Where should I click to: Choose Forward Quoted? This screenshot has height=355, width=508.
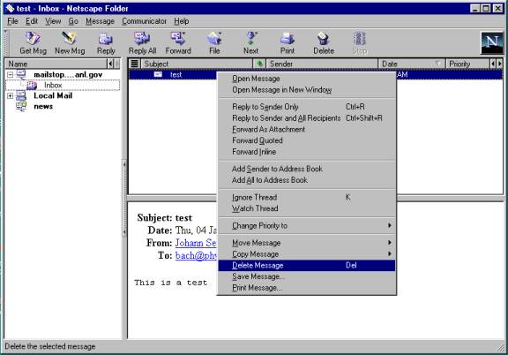coord(307,140)
